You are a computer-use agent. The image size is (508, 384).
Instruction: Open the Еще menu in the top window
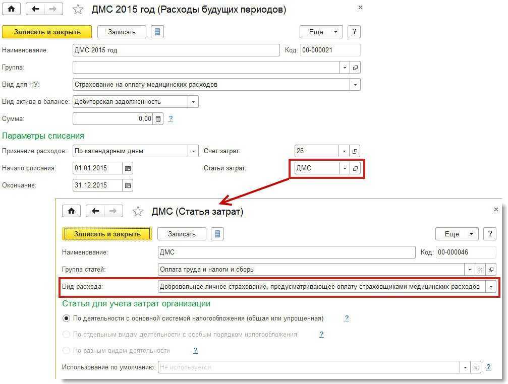(321, 32)
